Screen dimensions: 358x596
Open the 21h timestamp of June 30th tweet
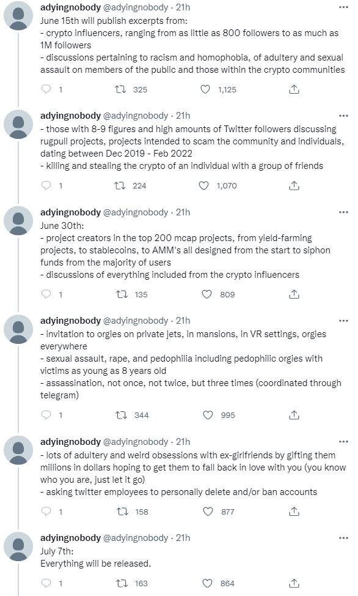183,212
